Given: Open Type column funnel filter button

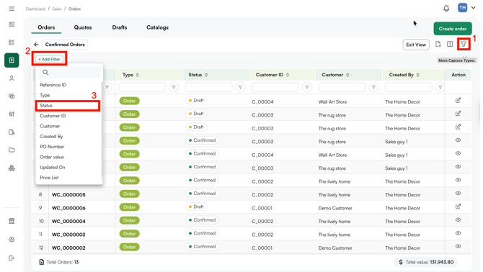Looking at the screenshot, I should click(174, 87).
